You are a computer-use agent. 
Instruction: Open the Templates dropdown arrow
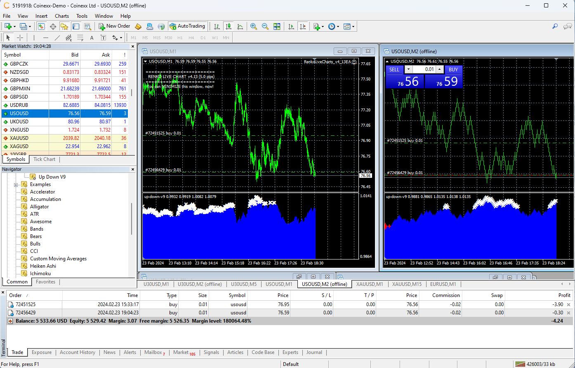353,26
